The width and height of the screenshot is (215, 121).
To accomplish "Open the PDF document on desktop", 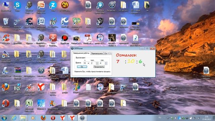I will pyautogui.click(x=88, y=39).
